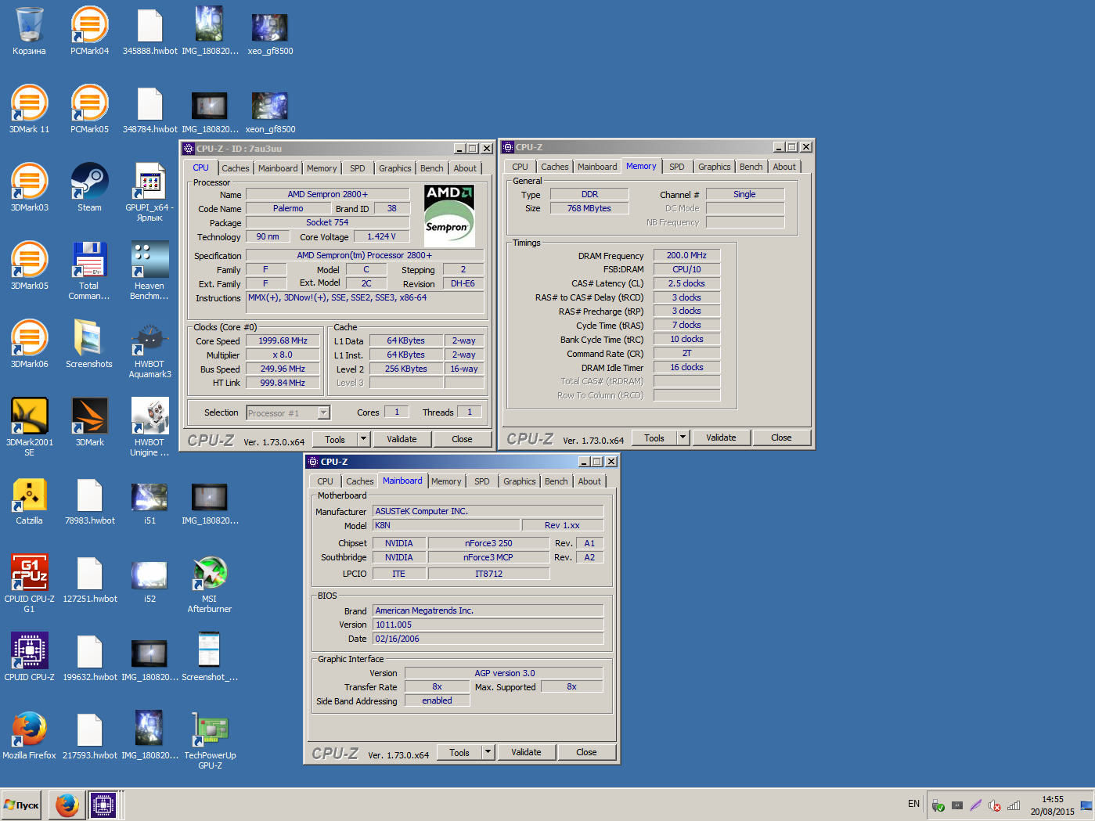Click the Пуск Start button

(x=22, y=805)
